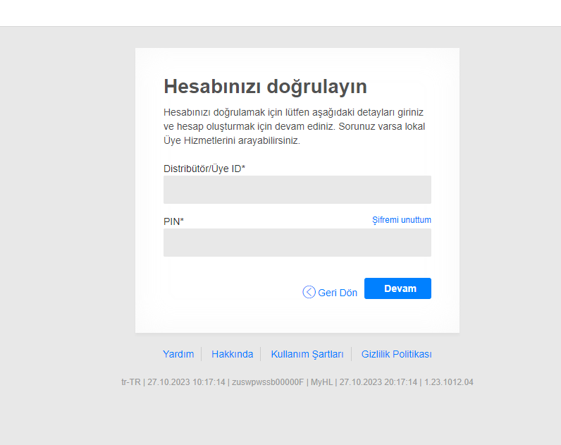561x445 pixels.
Task: Click the Distribütör/Üye ID* label
Action: click(204, 169)
